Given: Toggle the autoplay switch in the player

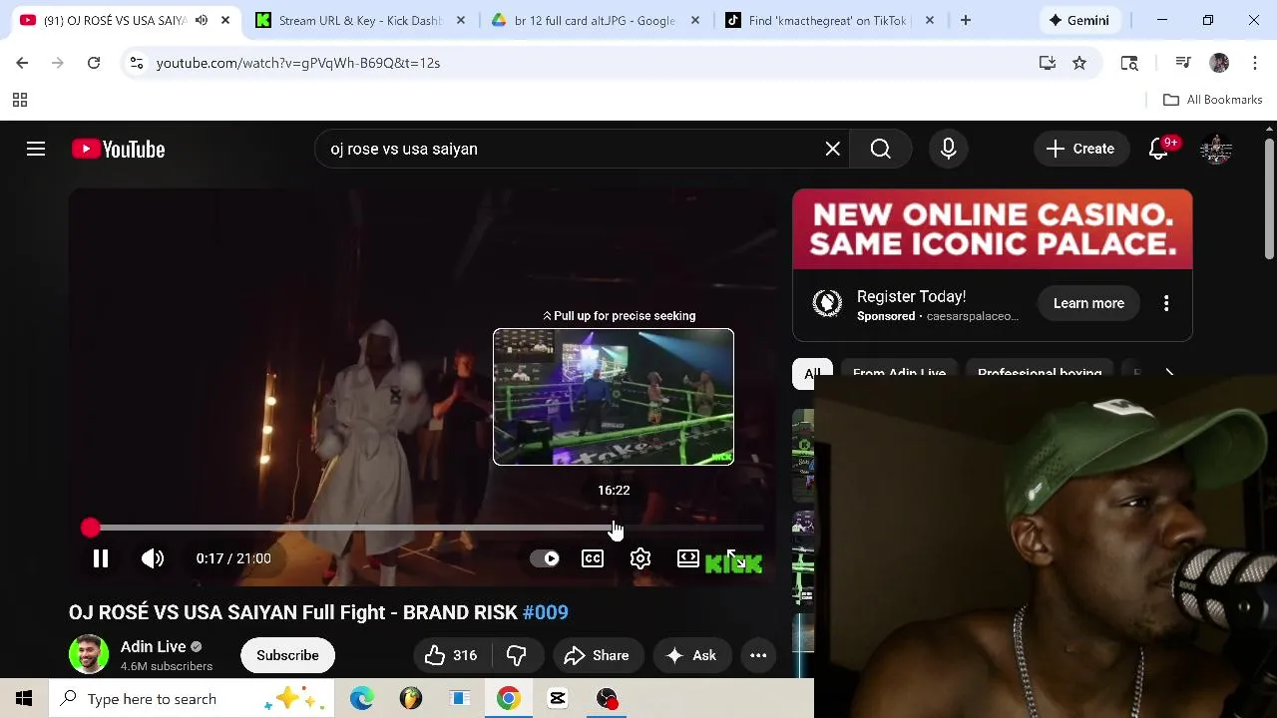Looking at the screenshot, I should coord(545,558).
